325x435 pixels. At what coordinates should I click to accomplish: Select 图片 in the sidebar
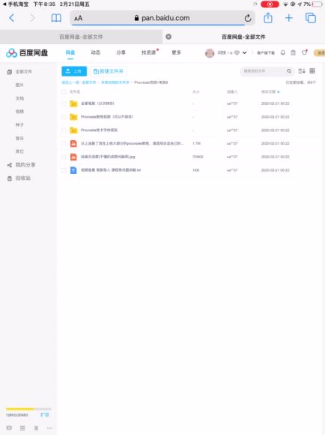point(19,85)
